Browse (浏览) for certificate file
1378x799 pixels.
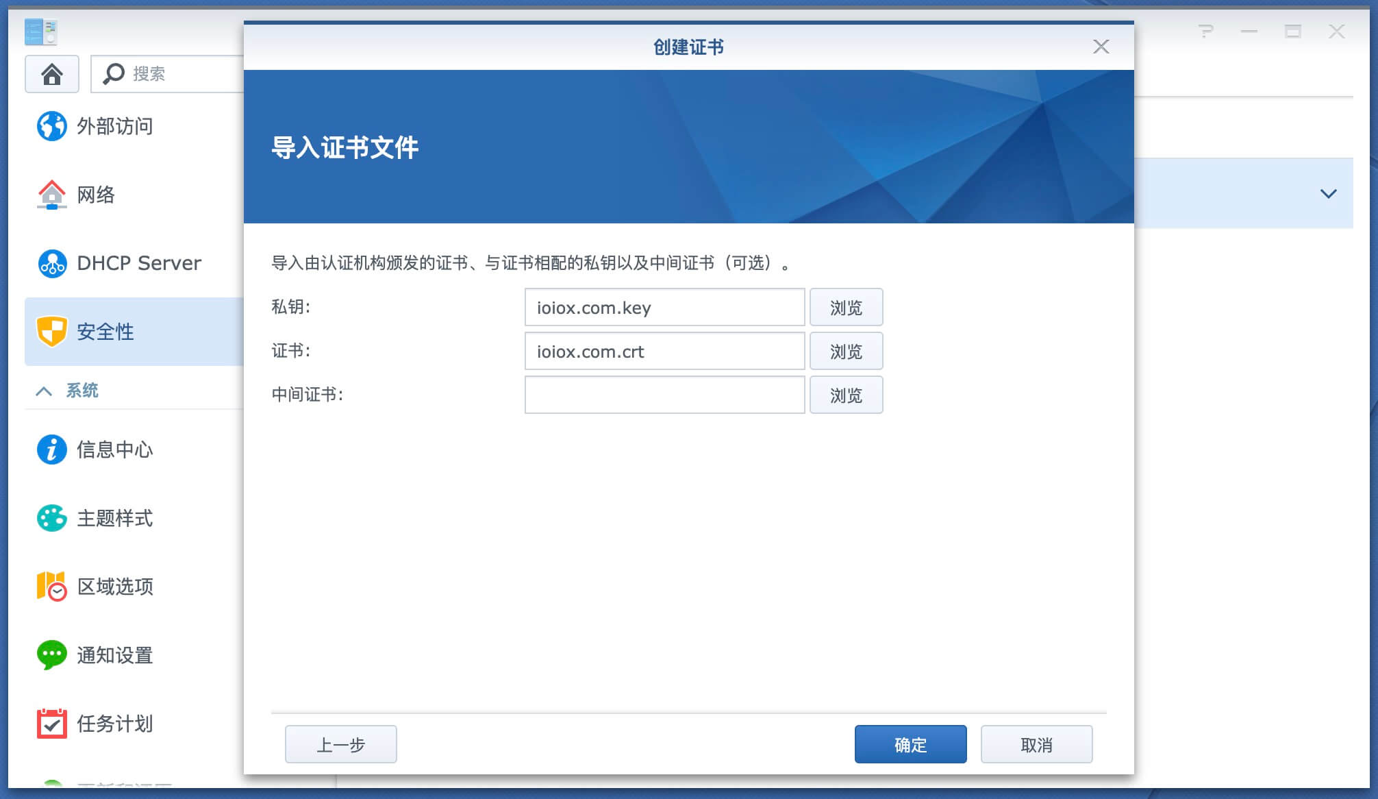846,352
